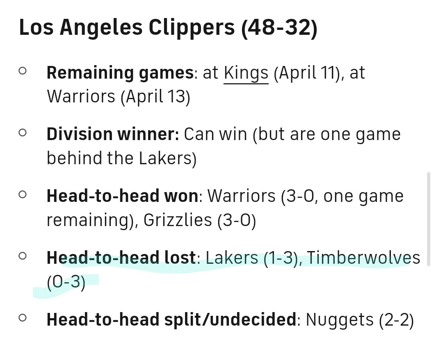
Task: Click the (48-32) record in the heading
Action: coord(279,28)
